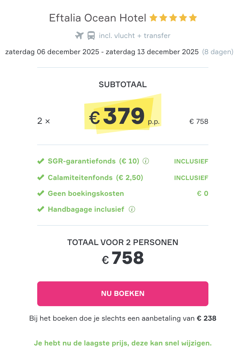241x358 pixels.
Task: Click the checkmark next to Geen boekingskosten
Action: point(40,193)
